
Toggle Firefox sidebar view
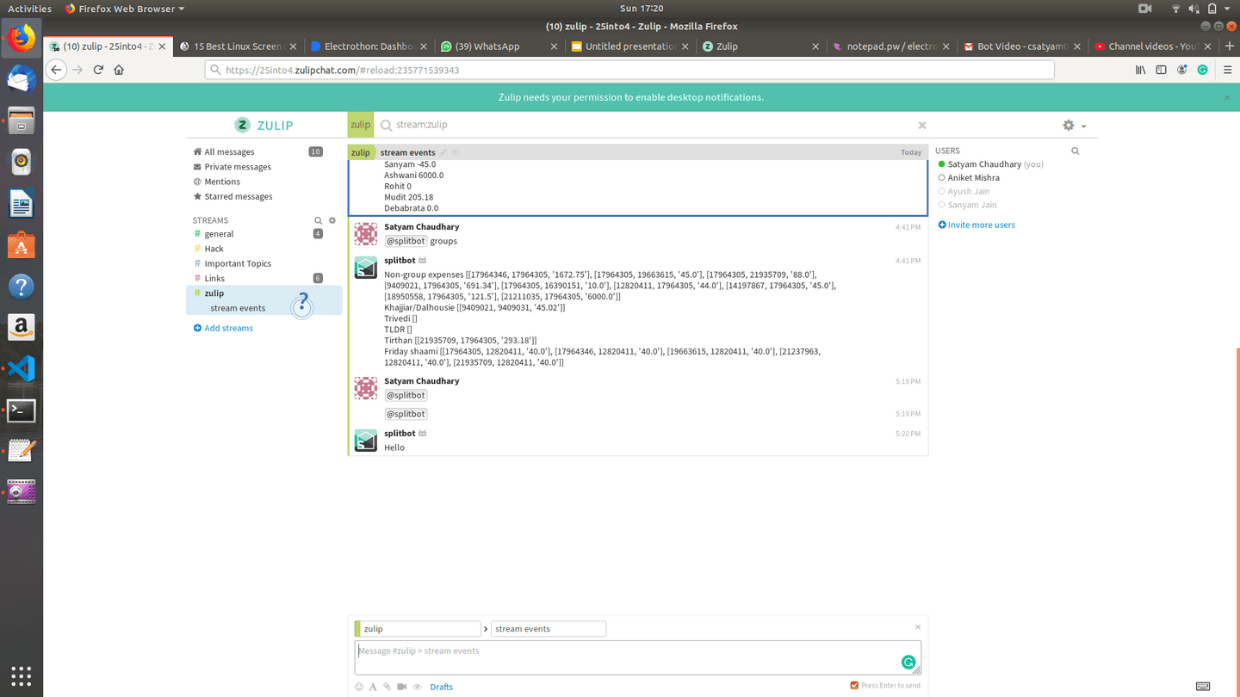(x=1162, y=70)
